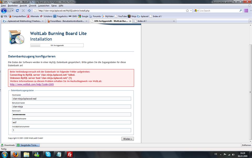The height and width of the screenshot is (158, 252).
Task: Click the Live Search box
Action: [x=219, y=11]
